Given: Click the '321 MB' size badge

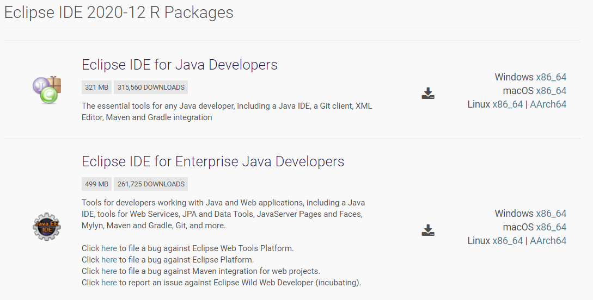Looking at the screenshot, I should click(x=96, y=87).
